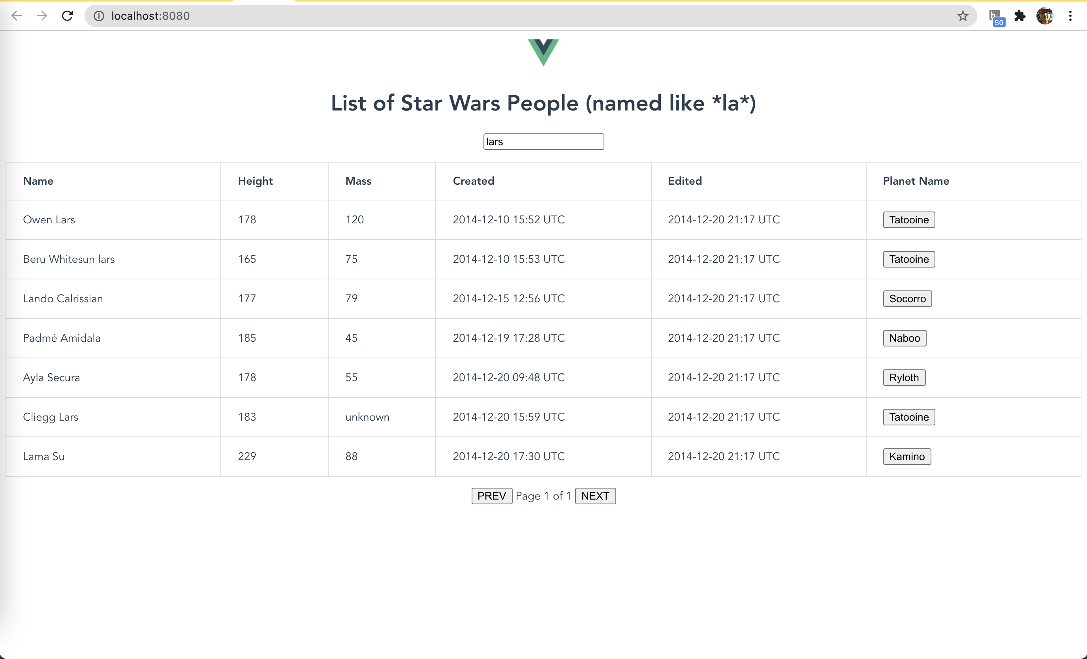The height and width of the screenshot is (659, 1087).
Task: Bookmark this page with star icon
Action: (963, 16)
